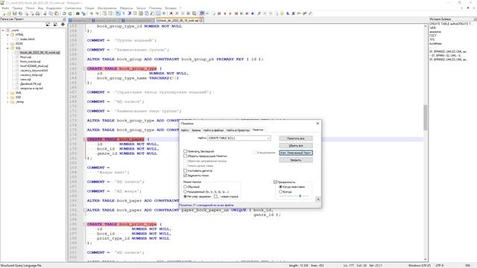Enable the 'Учитывать регистр' checkbox
This screenshot has width=477, height=268.
coord(186,170)
